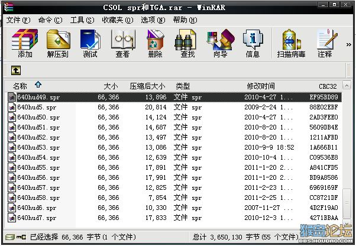Click file icon of 640hud52.spr
This screenshot has height=246, width=356.
tap(12, 137)
